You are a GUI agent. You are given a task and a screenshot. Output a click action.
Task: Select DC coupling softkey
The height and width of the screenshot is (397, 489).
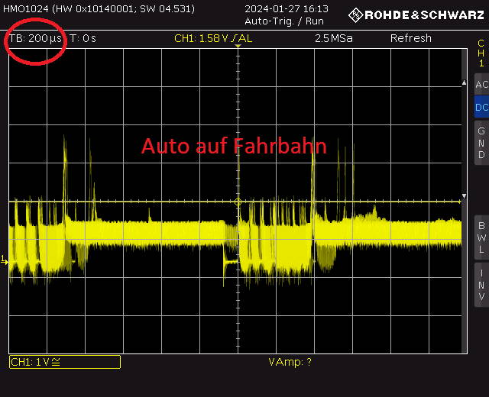pyautogui.click(x=481, y=107)
